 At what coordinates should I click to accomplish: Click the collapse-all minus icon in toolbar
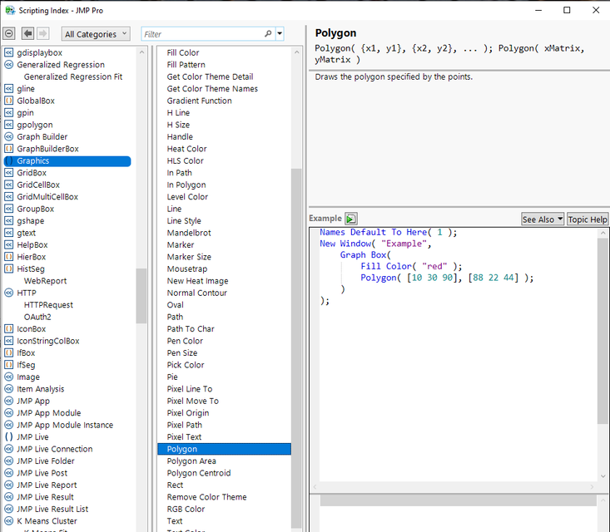(9, 34)
